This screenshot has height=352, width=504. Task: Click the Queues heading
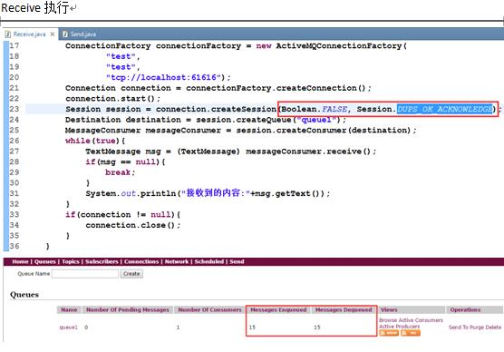(24, 295)
